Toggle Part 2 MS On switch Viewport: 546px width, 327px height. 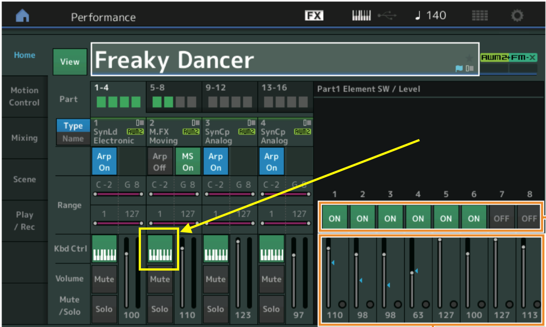tap(188, 162)
